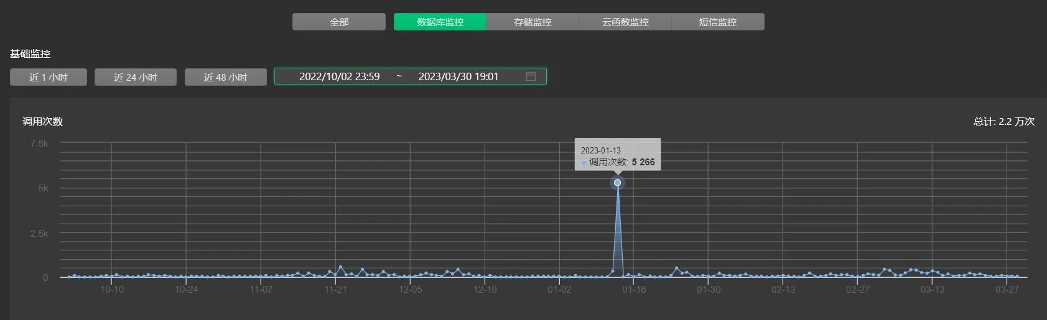Click the 基础监控 section heading
The width and height of the screenshot is (1047, 320).
click(30, 54)
